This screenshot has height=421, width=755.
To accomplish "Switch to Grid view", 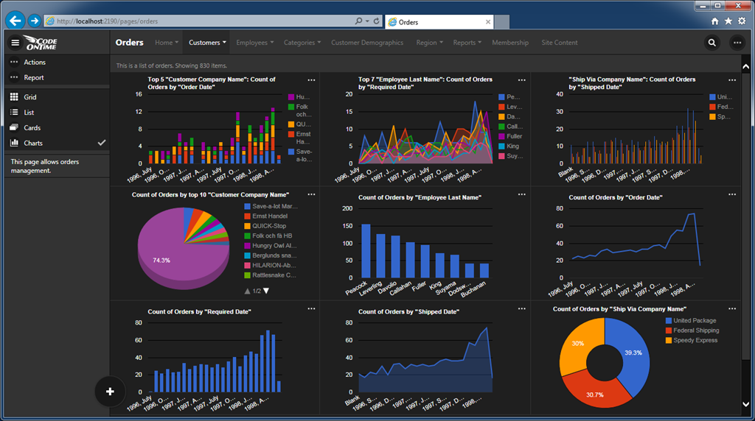I will (29, 97).
